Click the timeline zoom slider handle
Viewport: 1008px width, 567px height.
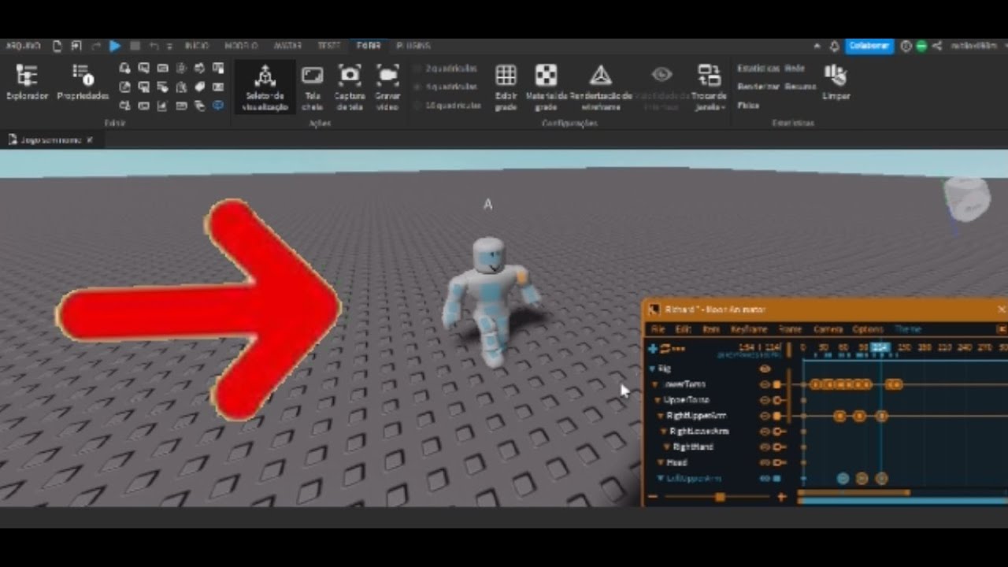(720, 497)
